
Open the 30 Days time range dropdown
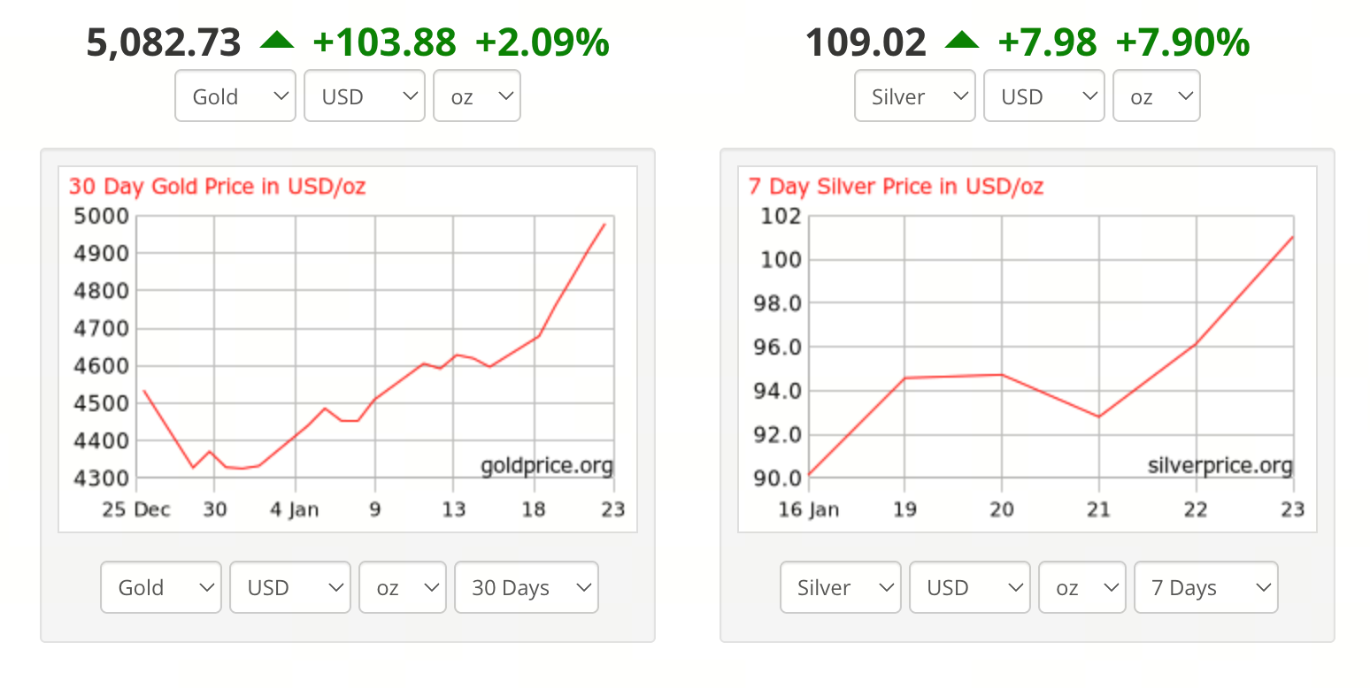tap(527, 587)
